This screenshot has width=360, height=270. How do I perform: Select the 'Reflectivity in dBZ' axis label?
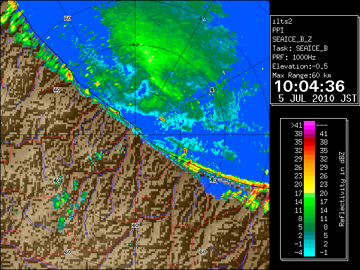pyautogui.click(x=341, y=189)
